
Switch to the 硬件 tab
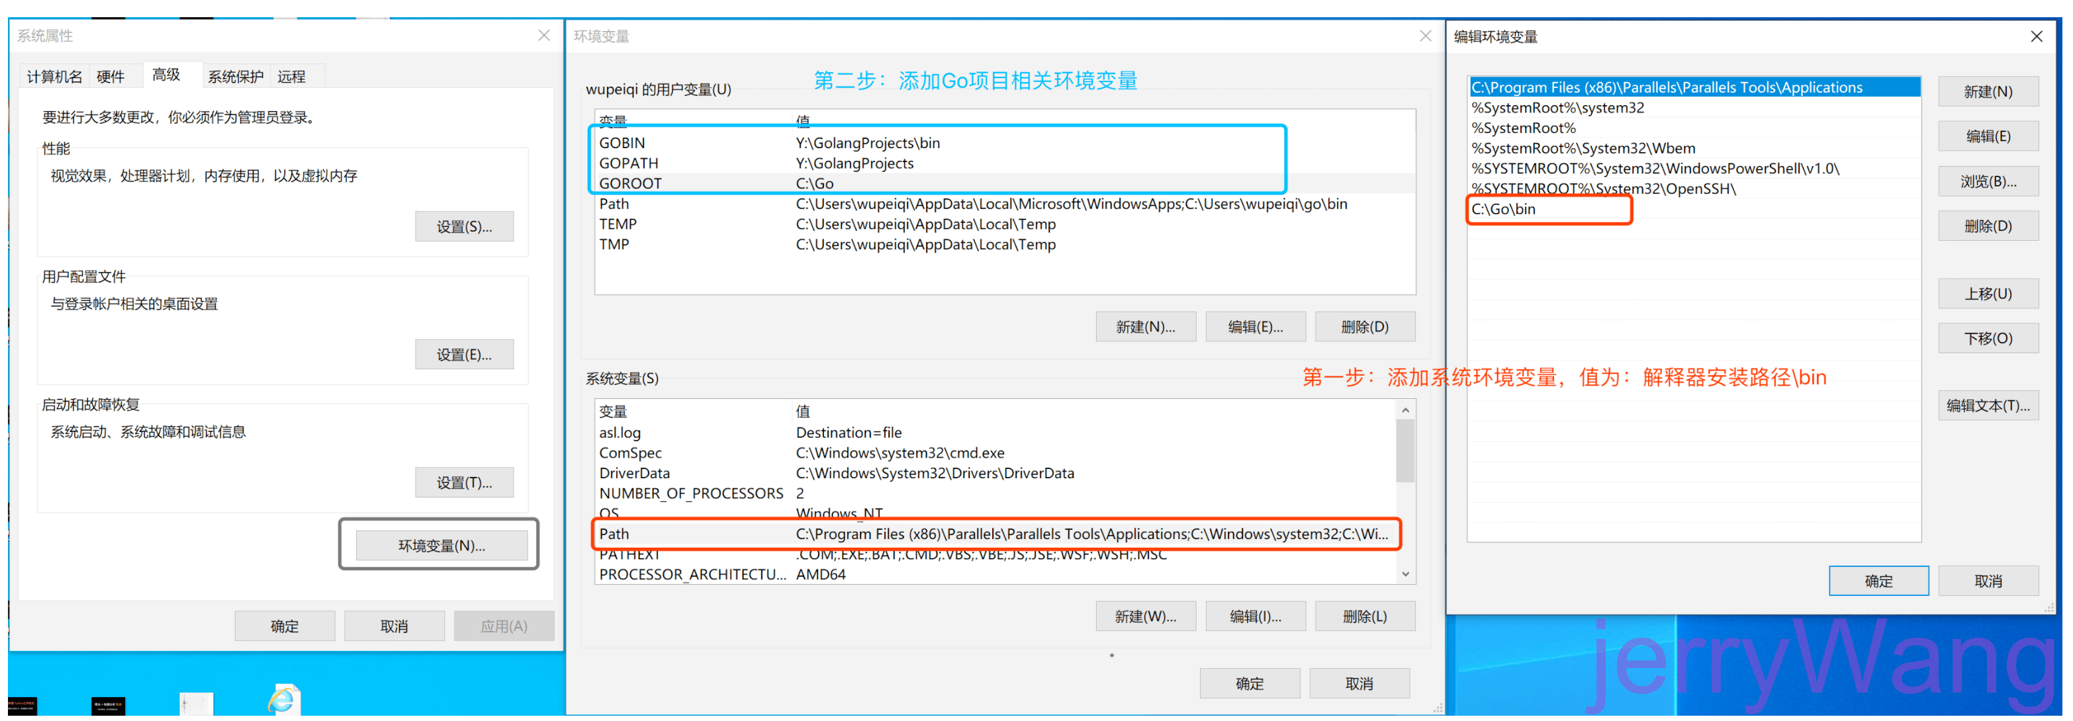point(111,76)
